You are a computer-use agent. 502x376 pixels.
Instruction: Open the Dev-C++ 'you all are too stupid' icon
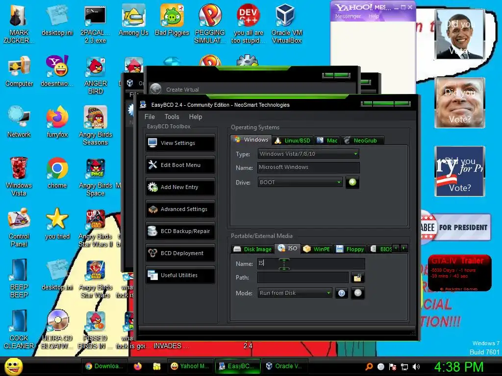(248, 23)
